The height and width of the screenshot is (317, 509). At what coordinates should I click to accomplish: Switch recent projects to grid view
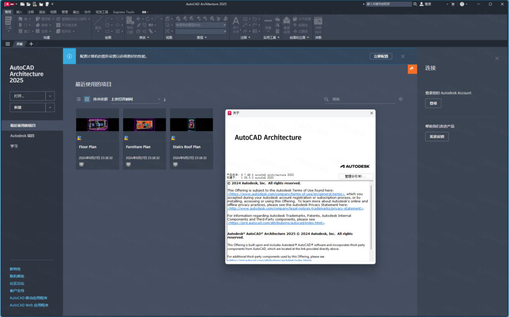[86, 99]
